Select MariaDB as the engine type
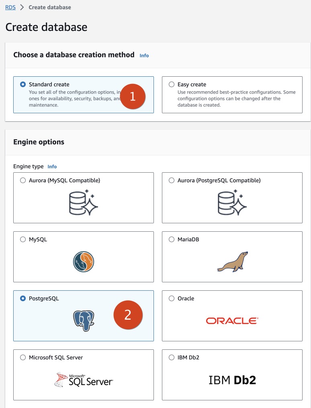The height and width of the screenshot is (408, 311). pyautogui.click(x=172, y=239)
